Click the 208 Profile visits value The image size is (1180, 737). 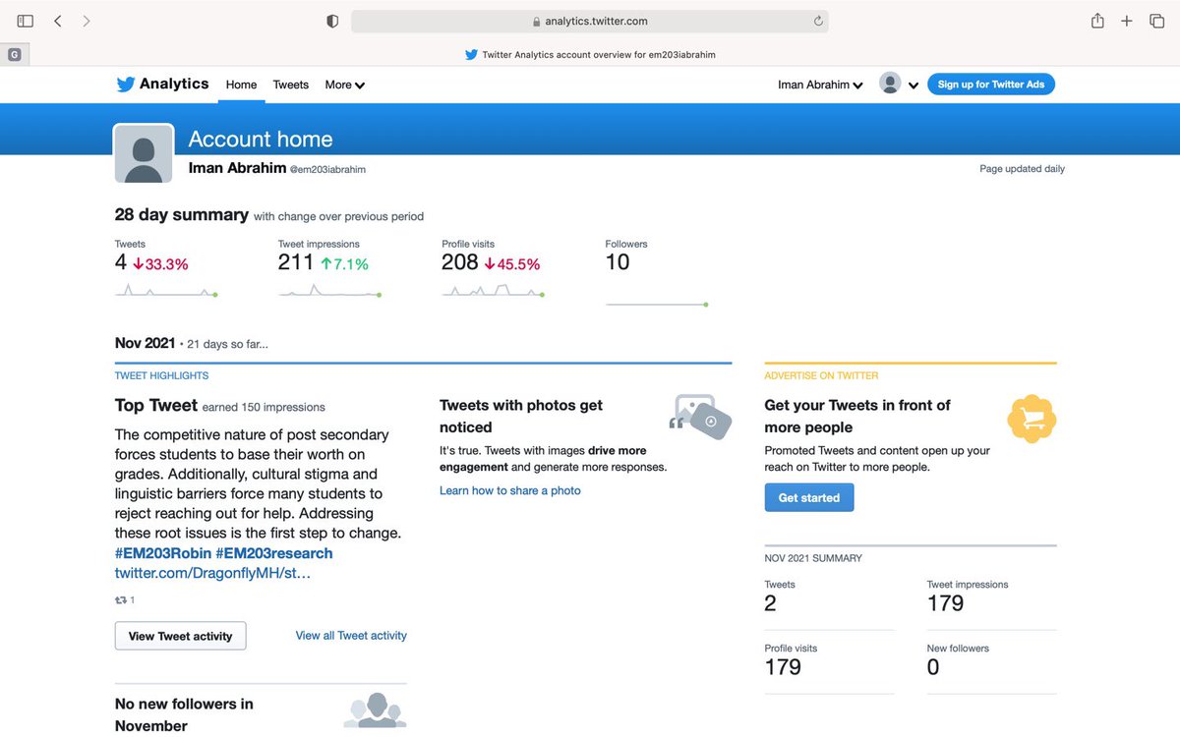click(460, 262)
